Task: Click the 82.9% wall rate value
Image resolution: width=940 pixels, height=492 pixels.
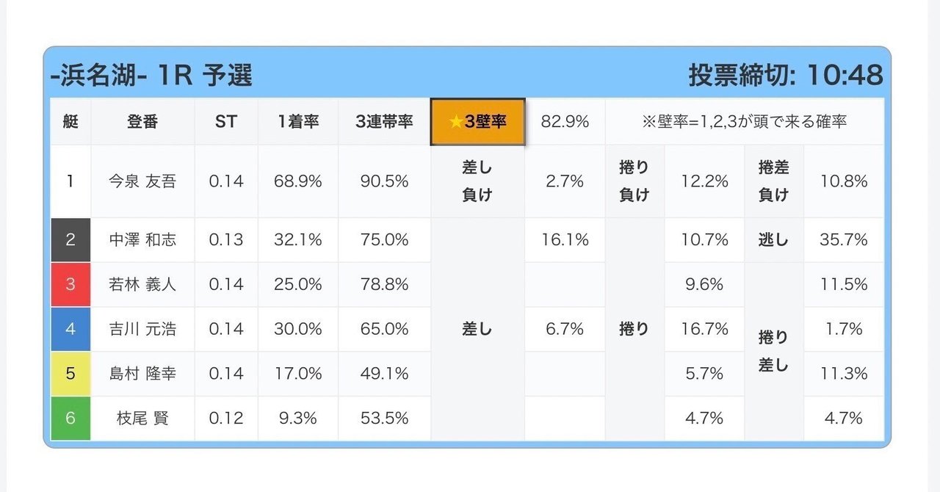Action: click(x=565, y=122)
